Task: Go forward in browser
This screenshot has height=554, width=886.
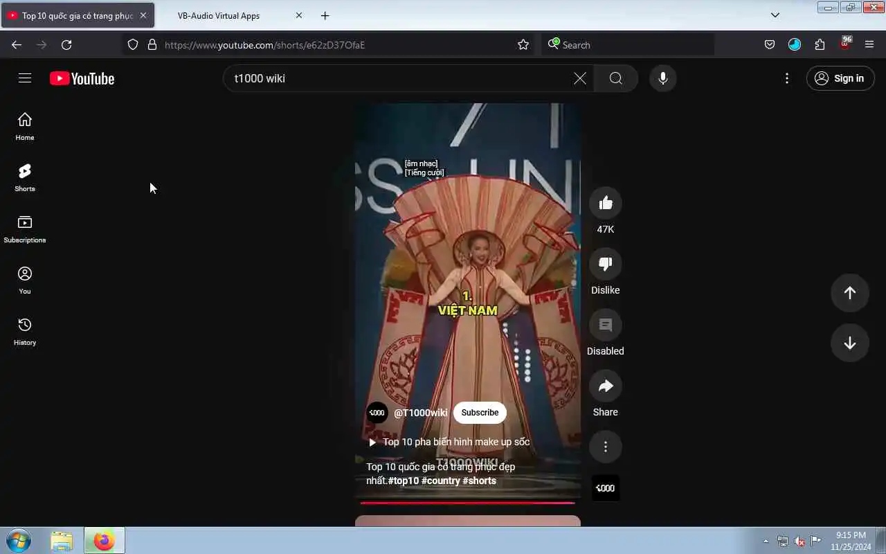Action: pyautogui.click(x=42, y=45)
